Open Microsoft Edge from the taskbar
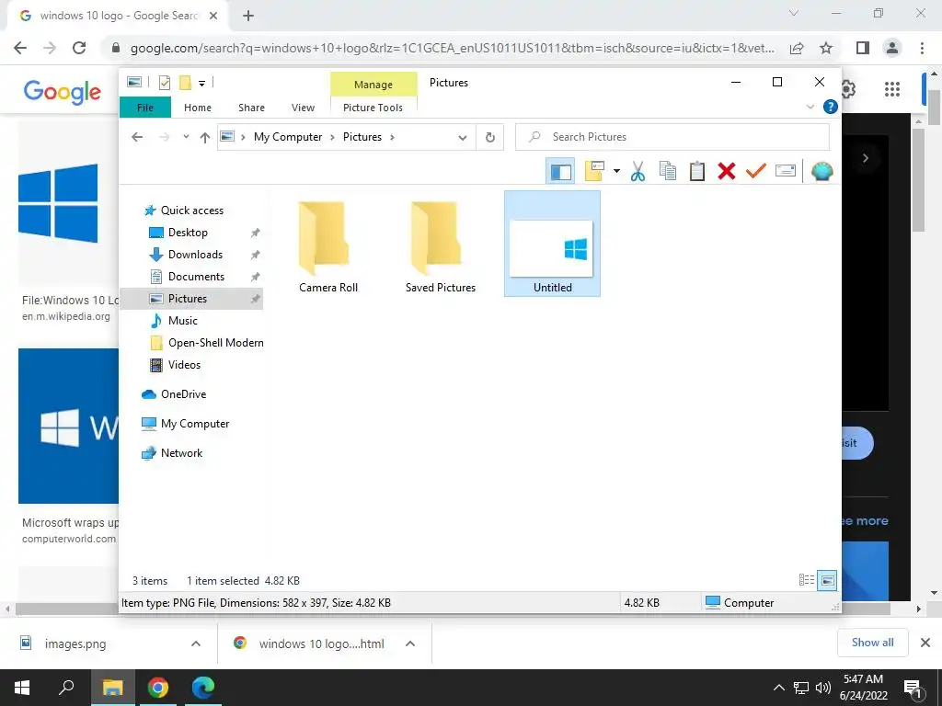The image size is (942, 706). pos(203,688)
